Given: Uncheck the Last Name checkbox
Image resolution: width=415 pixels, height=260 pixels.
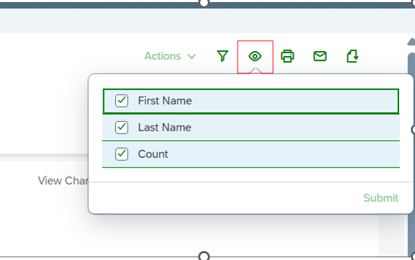Looking at the screenshot, I should 121,127.
